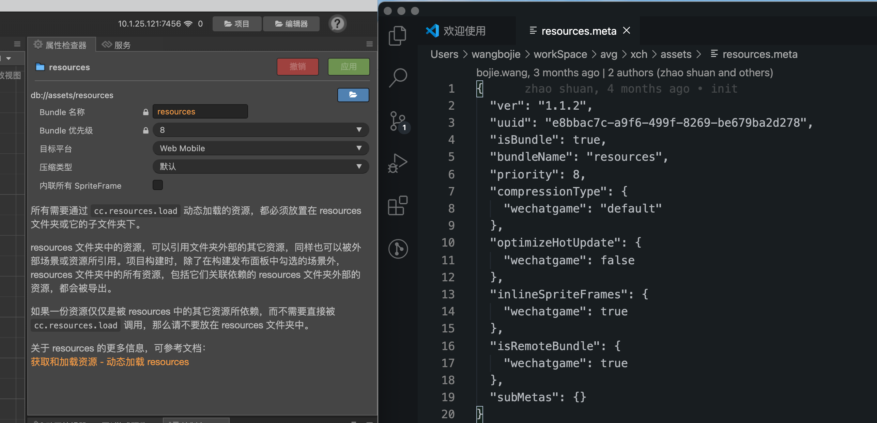Click the green 应用 button
The width and height of the screenshot is (877, 423).
tap(348, 67)
